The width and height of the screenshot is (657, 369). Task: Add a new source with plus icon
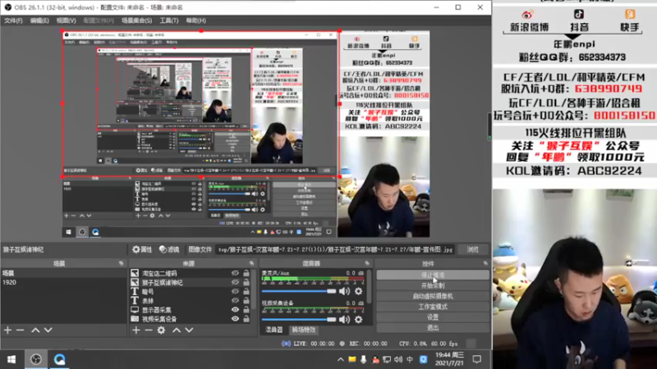point(136,330)
